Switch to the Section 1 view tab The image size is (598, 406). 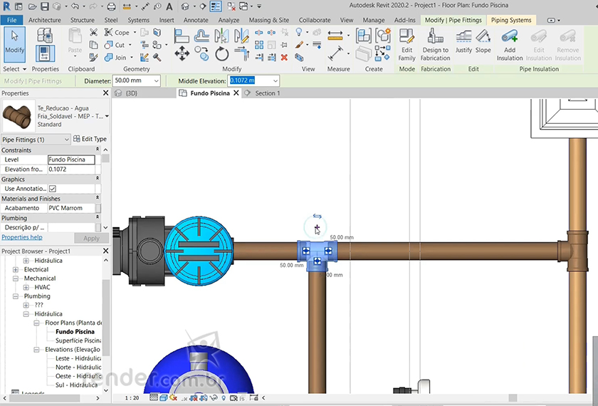[x=267, y=93]
